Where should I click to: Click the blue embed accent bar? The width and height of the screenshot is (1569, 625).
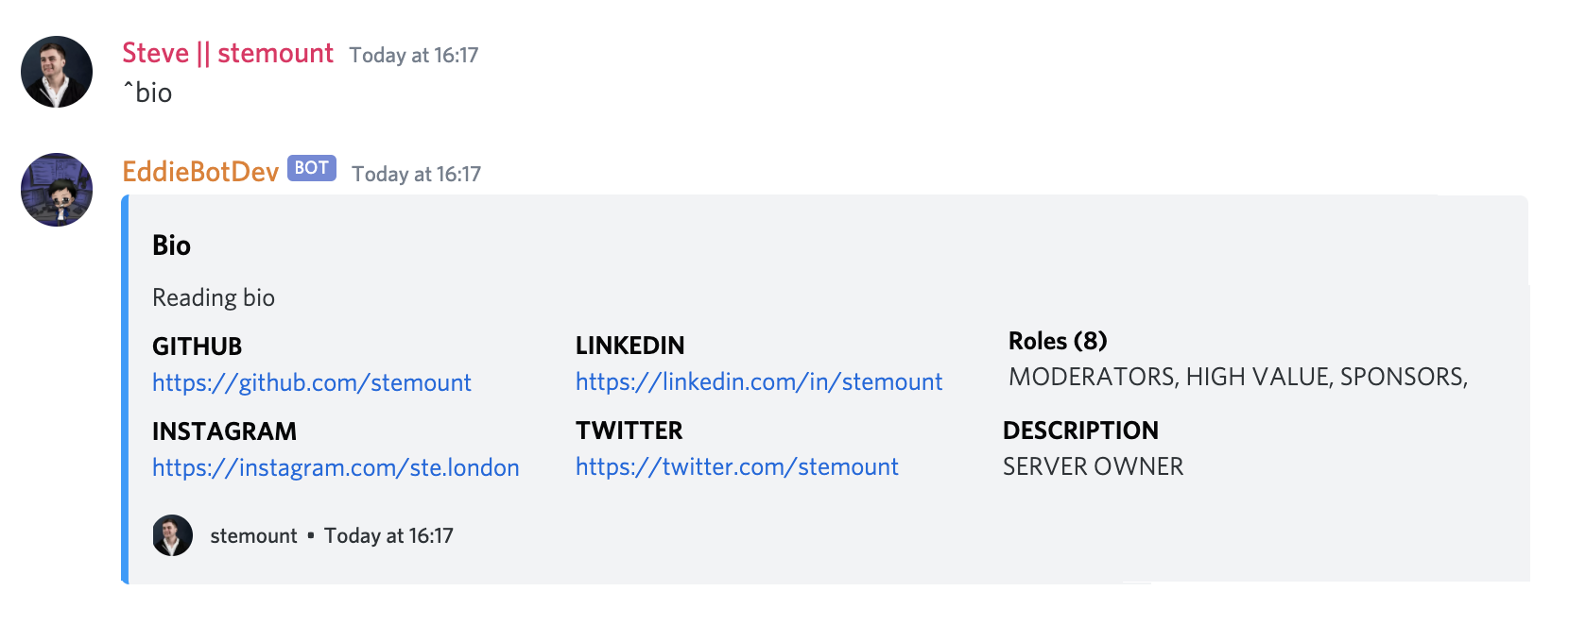[x=125, y=389]
